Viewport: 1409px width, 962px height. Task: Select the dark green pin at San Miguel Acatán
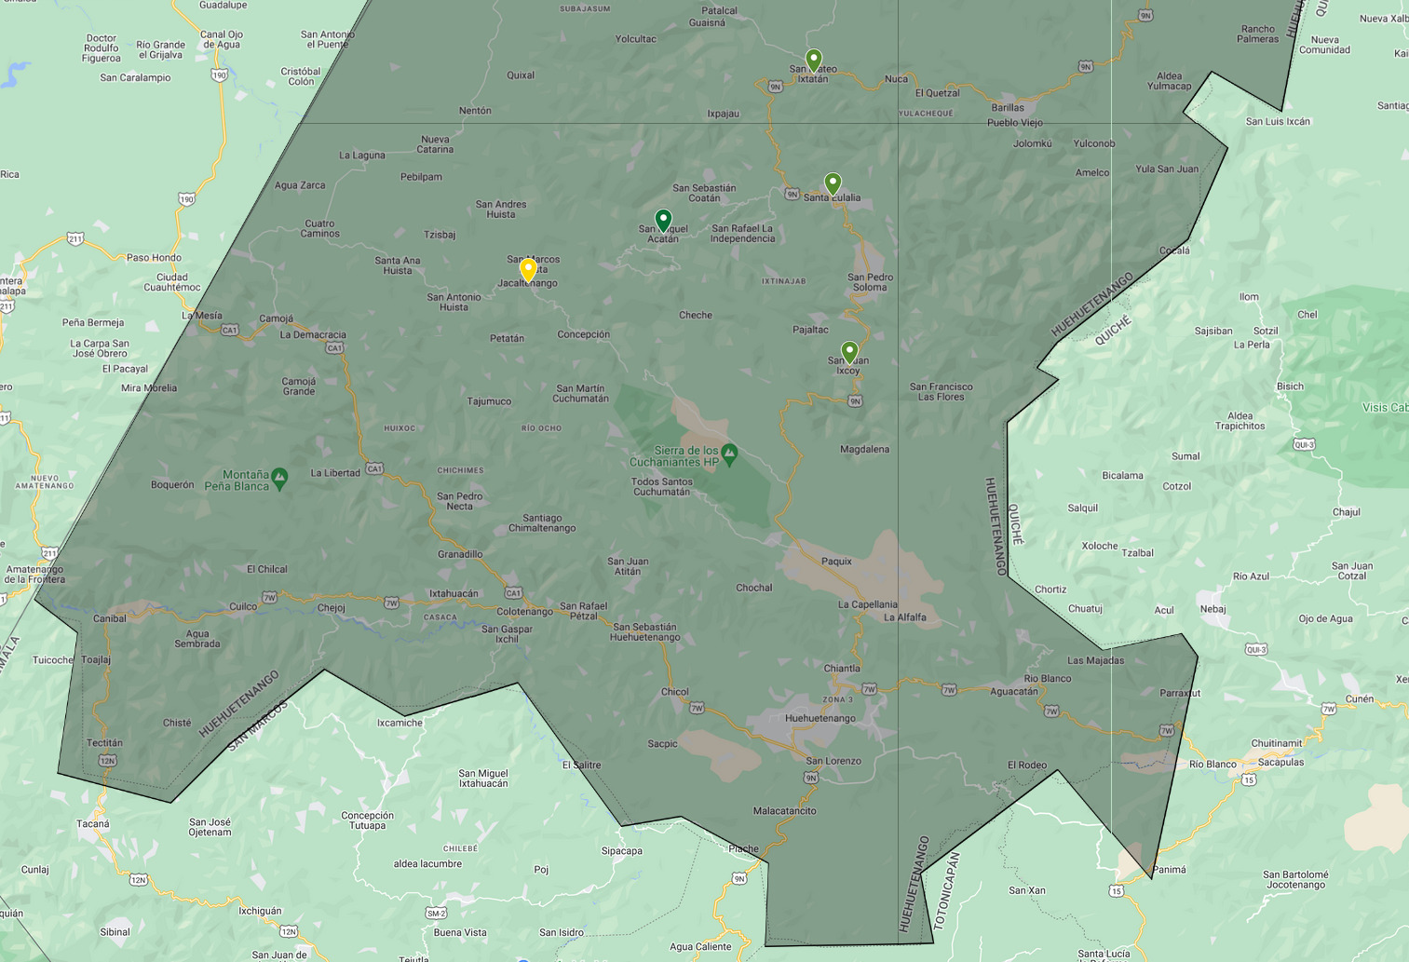663,221
